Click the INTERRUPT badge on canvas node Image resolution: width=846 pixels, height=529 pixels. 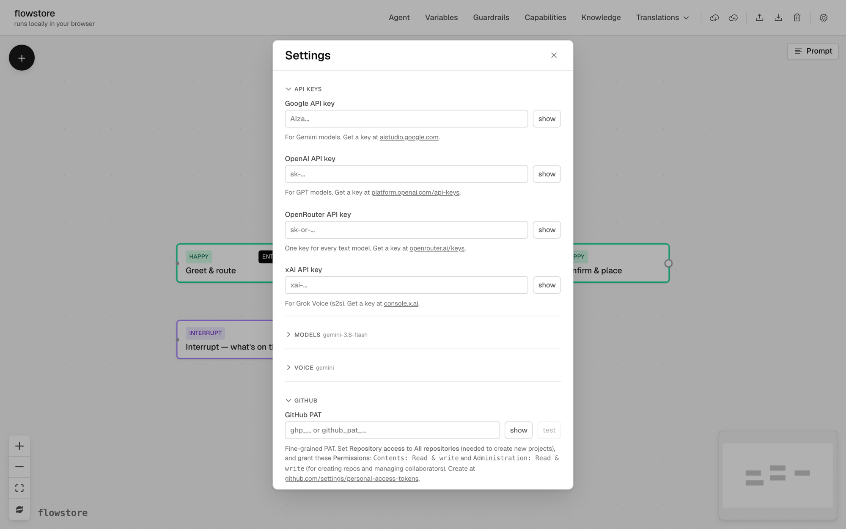click(205, 333)
